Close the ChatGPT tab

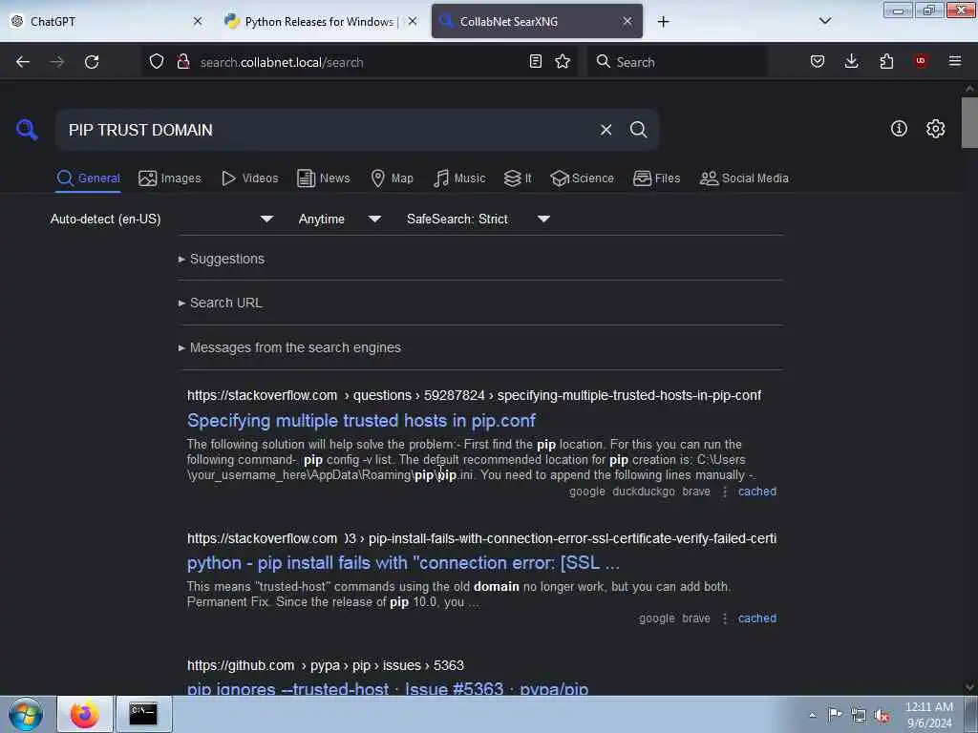coord(198,21)
